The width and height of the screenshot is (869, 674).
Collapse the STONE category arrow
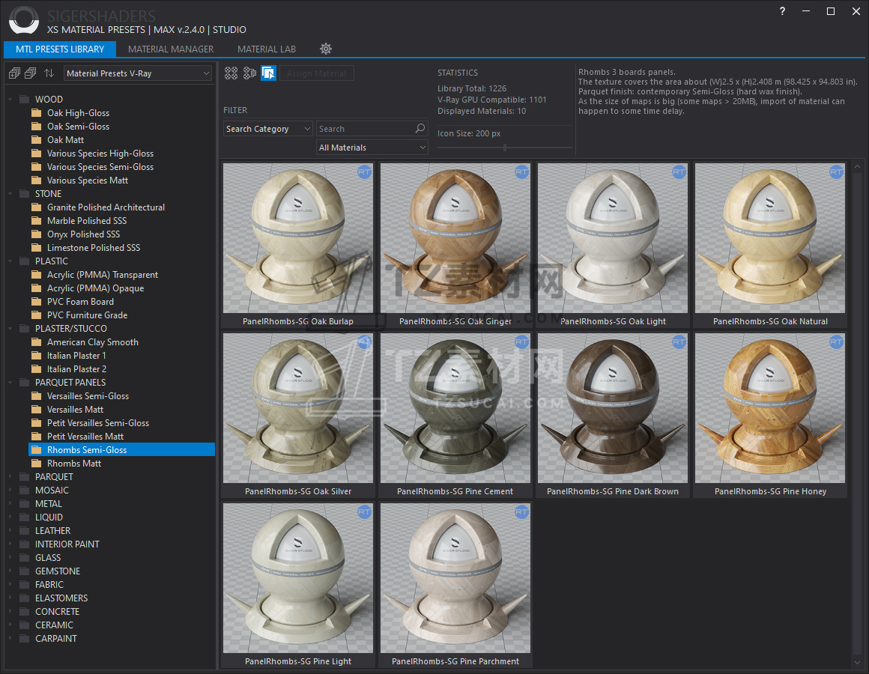pos(10,194)
